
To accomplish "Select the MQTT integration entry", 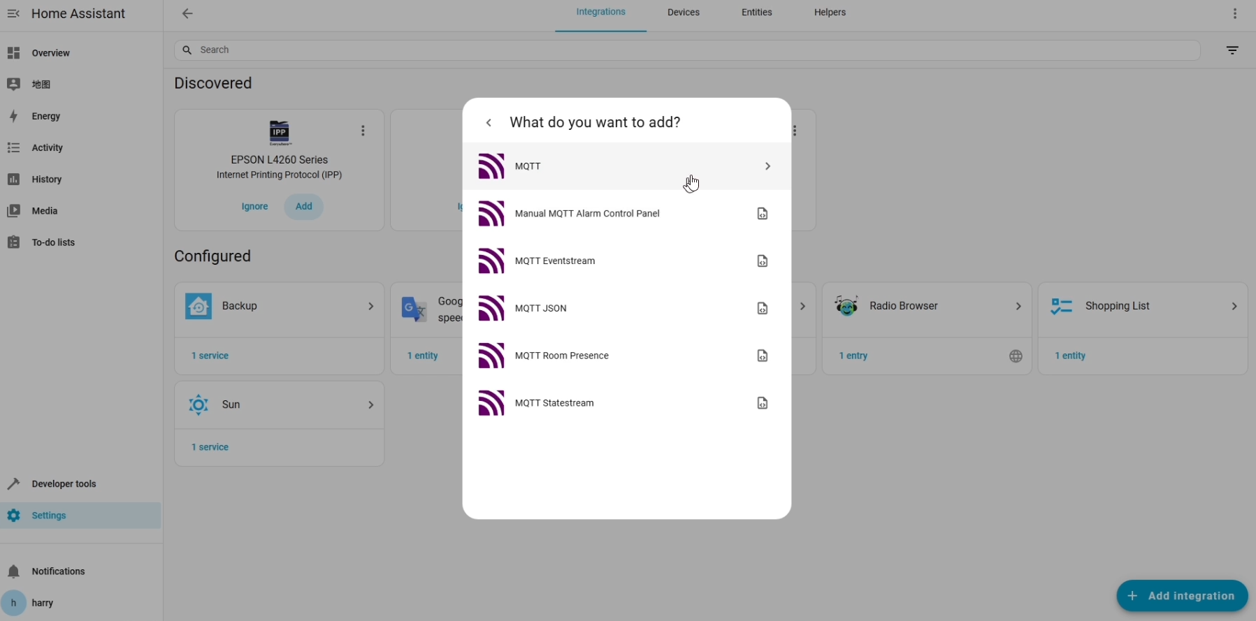I will pos(626,166).
